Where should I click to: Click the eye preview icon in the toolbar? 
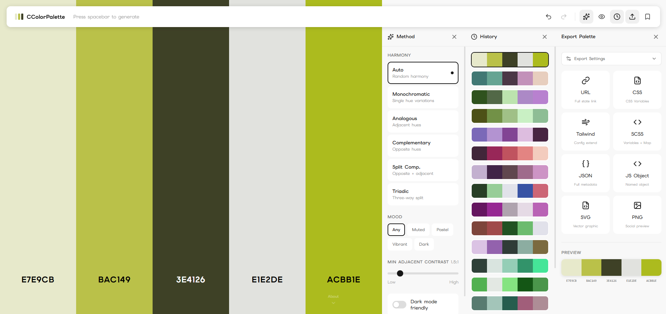click(602, 17)
